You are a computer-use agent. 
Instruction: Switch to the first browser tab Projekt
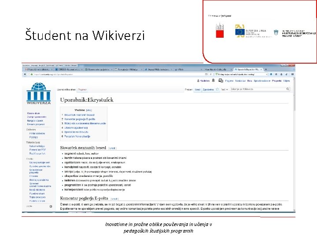39,69
